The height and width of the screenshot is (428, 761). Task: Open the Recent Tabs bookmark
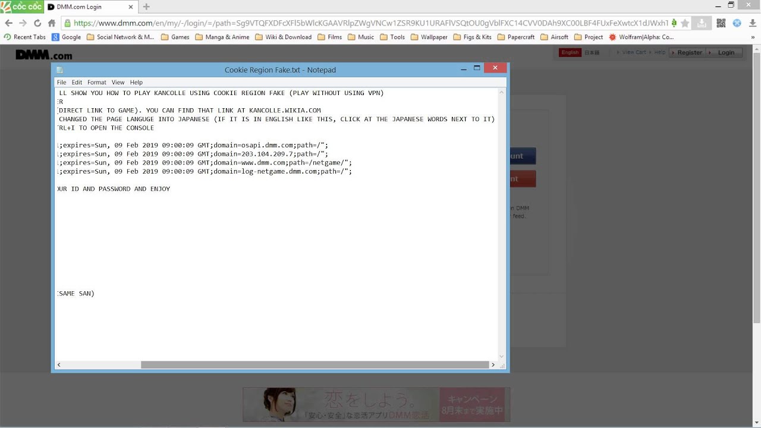(x=24, y=37)
